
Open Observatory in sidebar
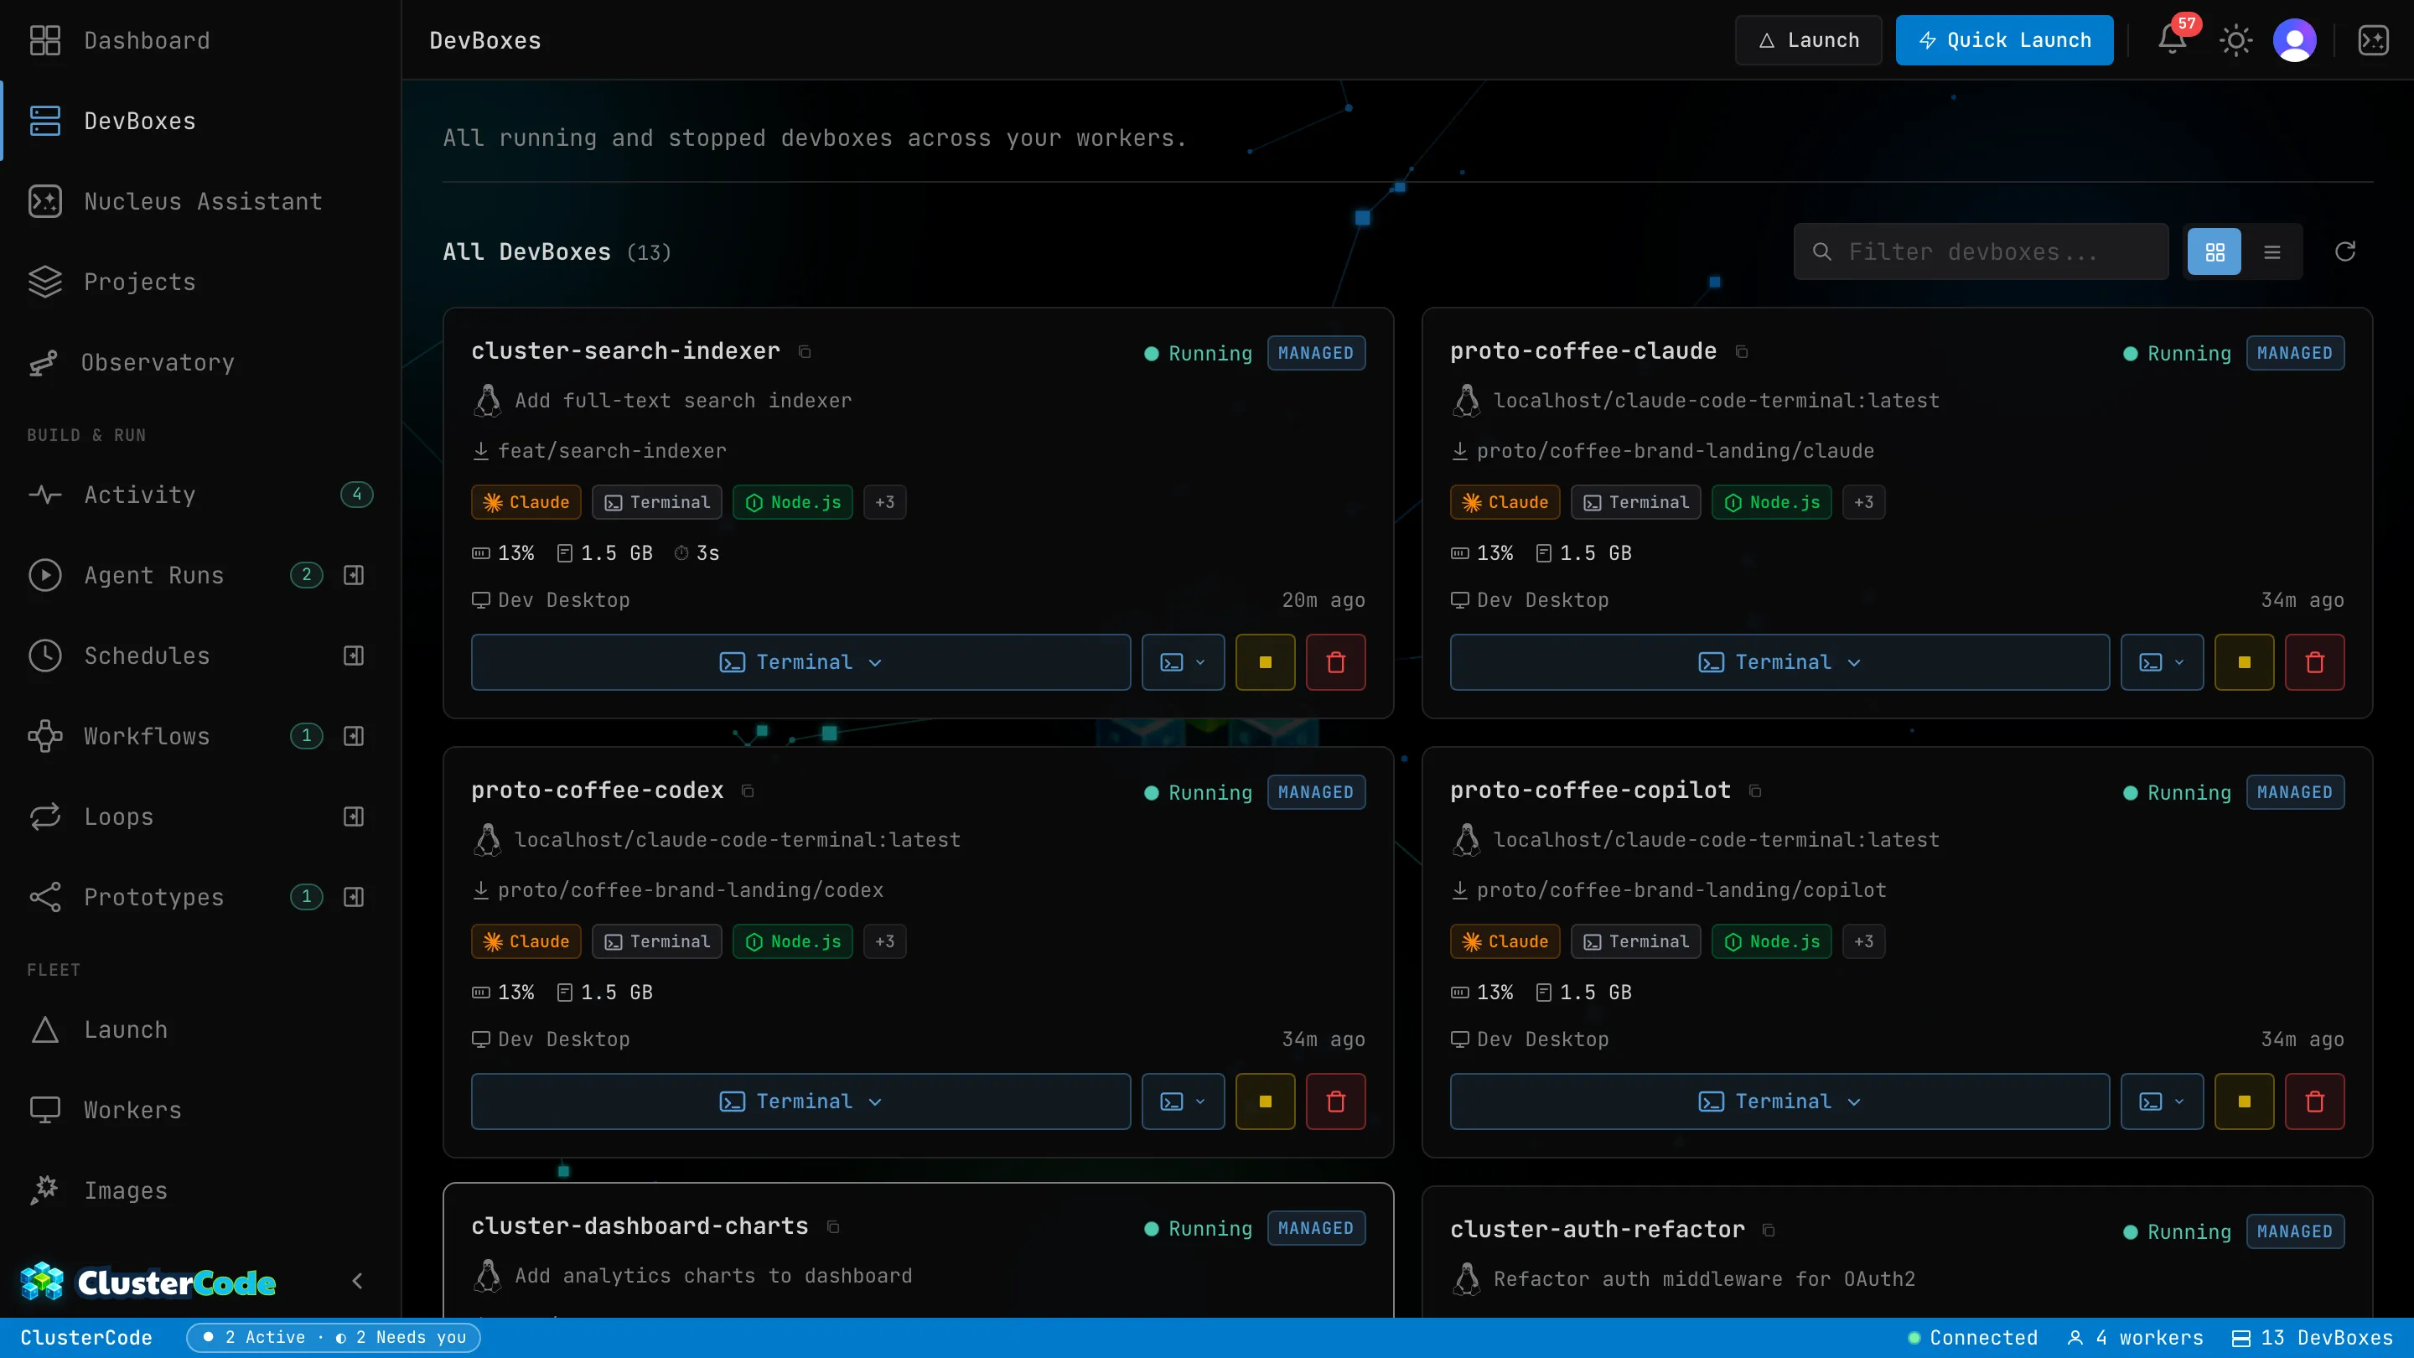pyautogui.click(x=200, y=363)
